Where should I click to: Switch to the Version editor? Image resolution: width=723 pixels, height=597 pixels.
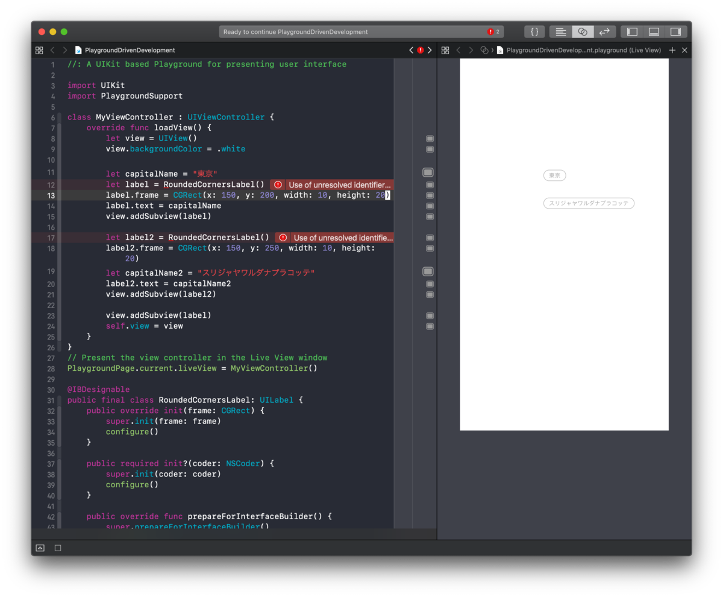coord(604,31)
